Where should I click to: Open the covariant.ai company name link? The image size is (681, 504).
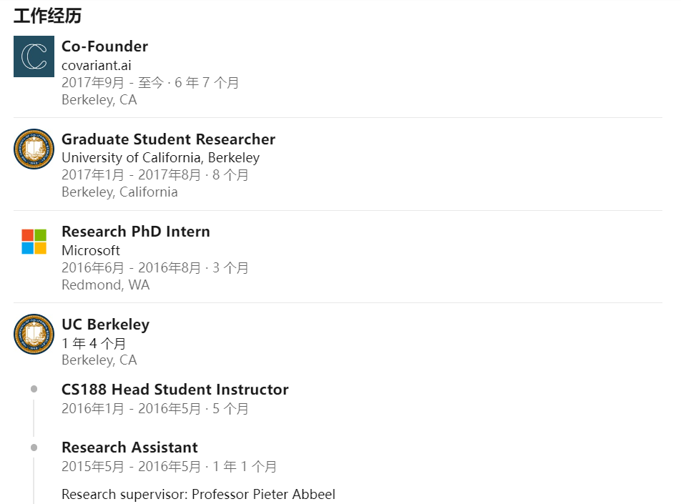click(x=96, y=65)
